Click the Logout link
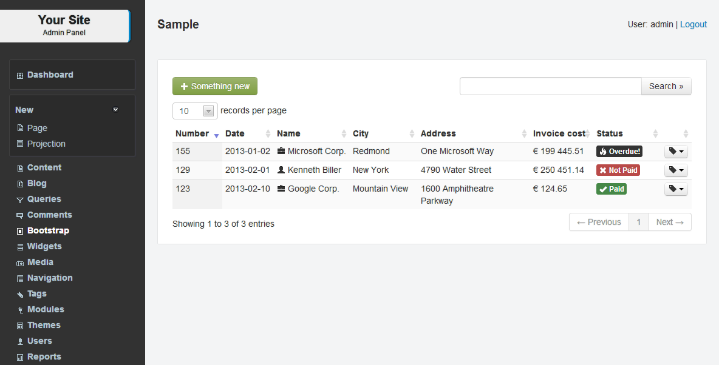719x365 pixels. [x=693, y=24]
